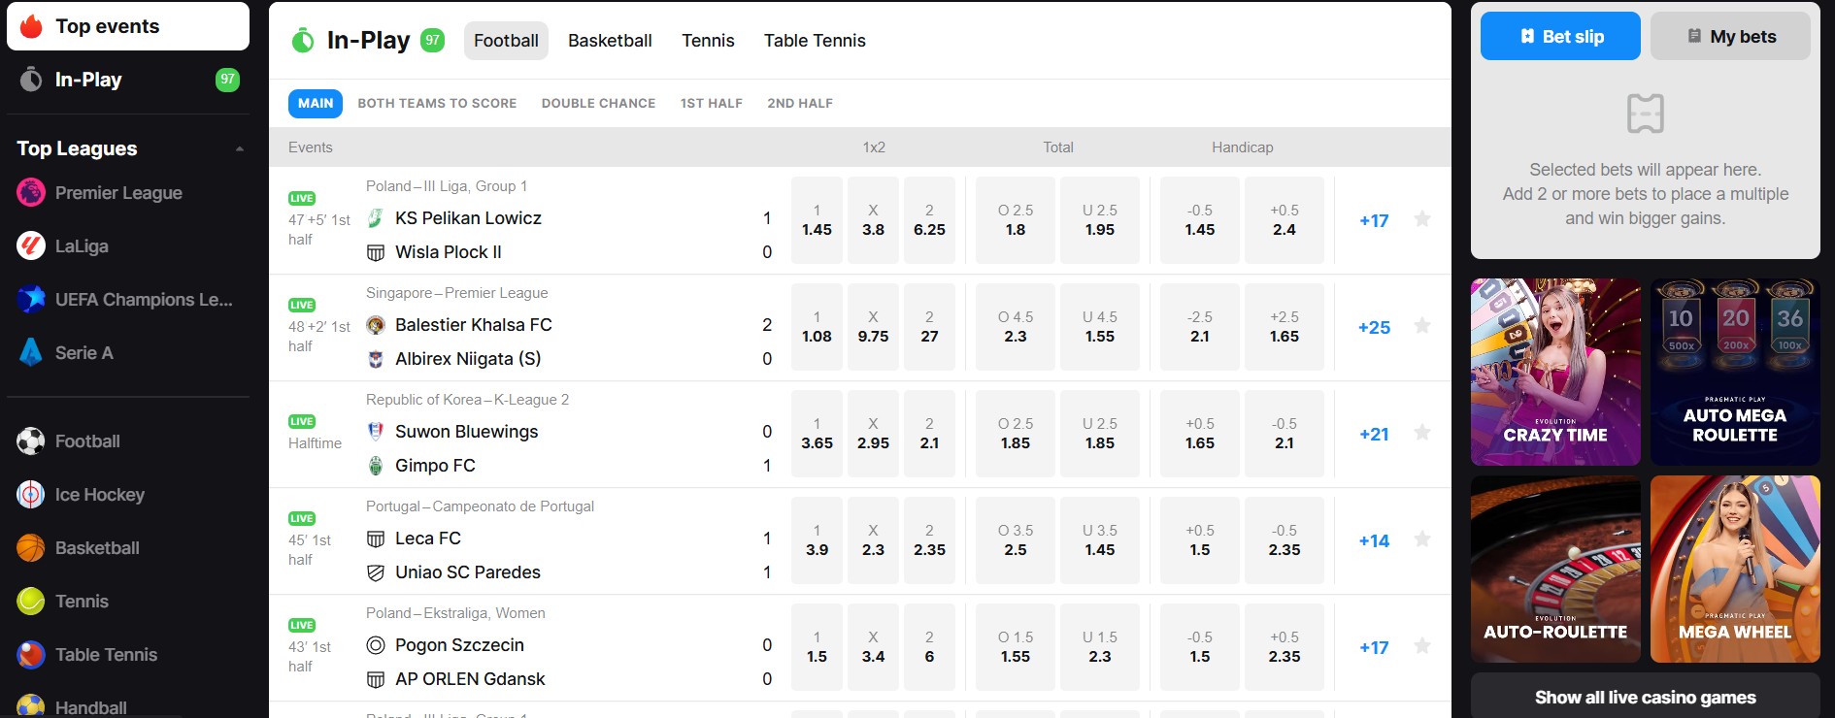Open the Auto-Roulette casino game
The image size is (1835, 718).
coord(1555,569)
